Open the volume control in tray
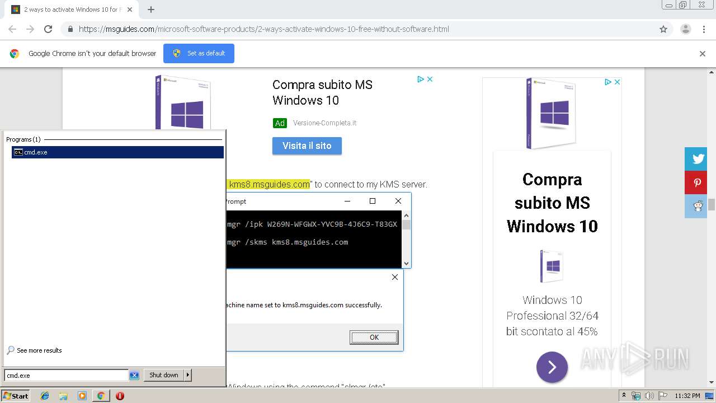716x403 pixels. pyautogui.click(x=649, y=396)
